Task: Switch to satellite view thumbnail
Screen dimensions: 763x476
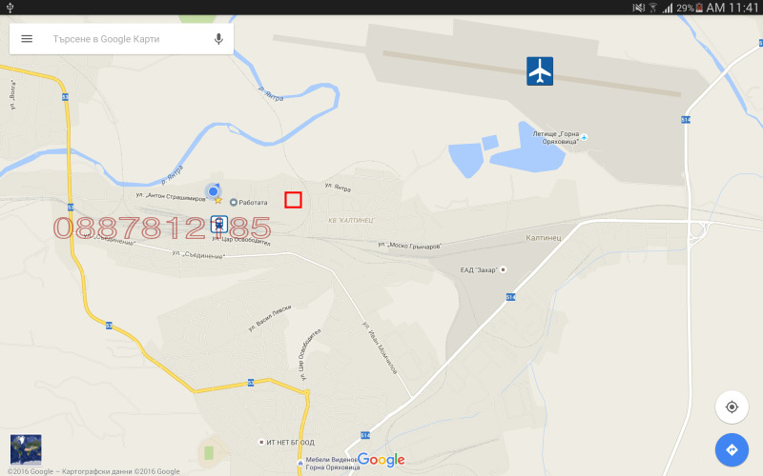Action: tap(26, 449)
